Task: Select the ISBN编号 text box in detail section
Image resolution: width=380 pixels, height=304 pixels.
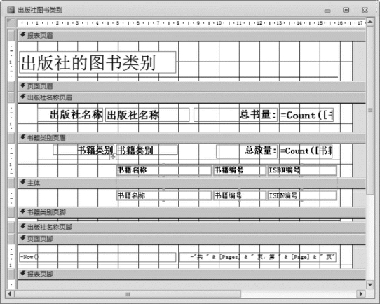Action: coord(302,195)
